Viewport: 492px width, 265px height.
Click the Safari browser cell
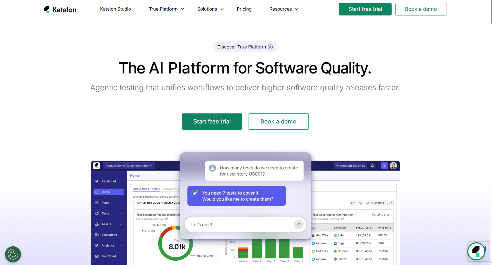click(x=340, y=235)
